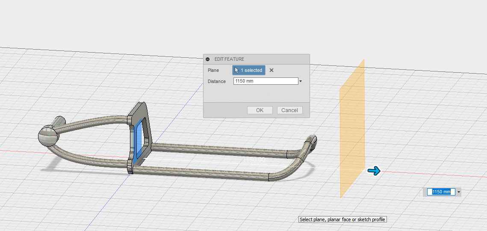Confirm the feature with OK
The width and height of the screenshot is (487, 231).
click(260, 110)
